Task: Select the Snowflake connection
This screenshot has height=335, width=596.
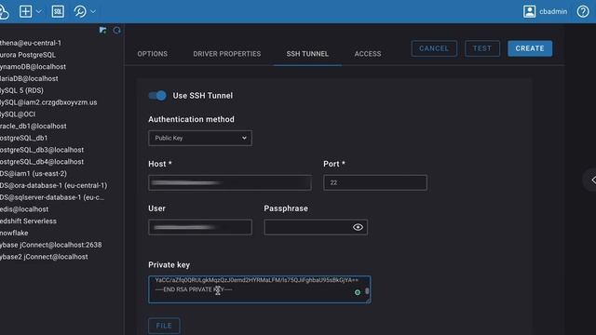Action: (x=14, y=233)
